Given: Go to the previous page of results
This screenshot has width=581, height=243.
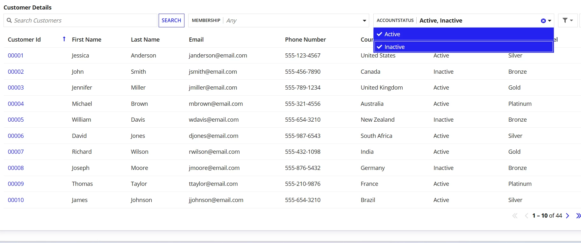Looking at the screenshot, I should (x=526, y=216).
